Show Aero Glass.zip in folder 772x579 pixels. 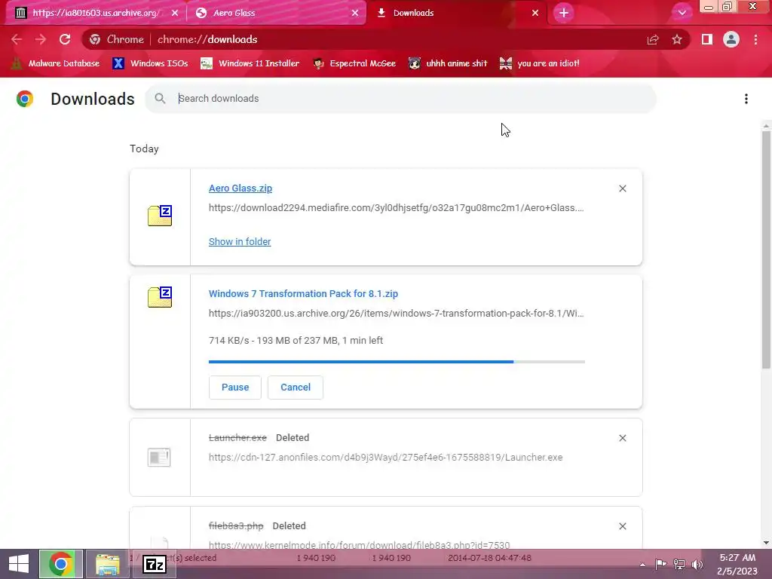pyautogui.click(x=240, y=242)
